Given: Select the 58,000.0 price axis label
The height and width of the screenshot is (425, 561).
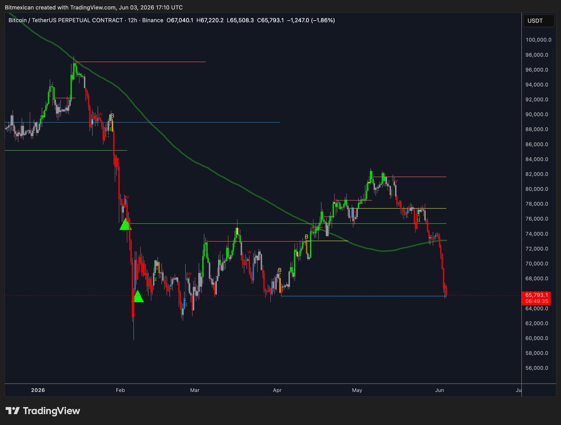Looking at the screenshot, I should 538,353.
